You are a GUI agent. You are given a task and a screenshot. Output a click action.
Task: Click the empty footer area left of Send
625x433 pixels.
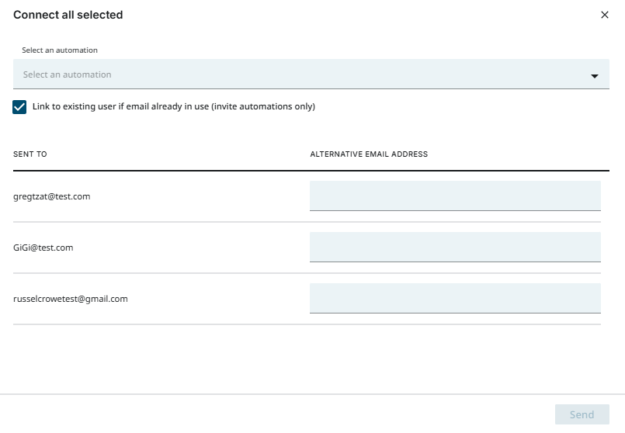[272, 414]
